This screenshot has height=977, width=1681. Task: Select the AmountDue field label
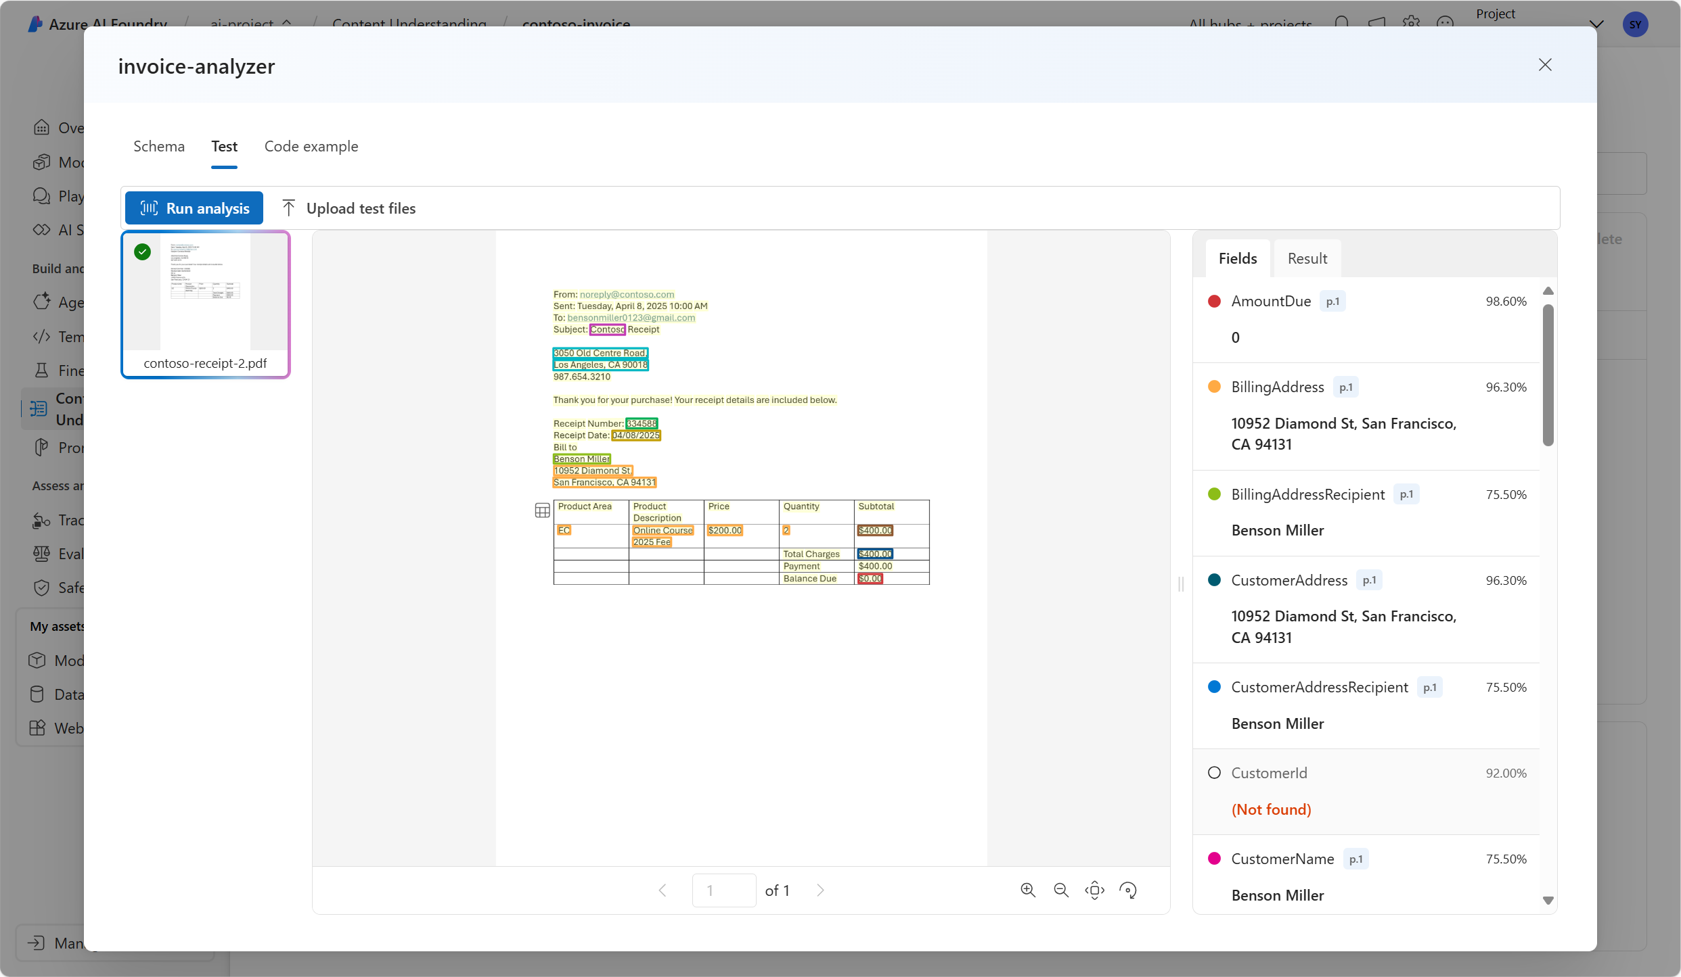pyautogui.click(x=1271, y=302)
